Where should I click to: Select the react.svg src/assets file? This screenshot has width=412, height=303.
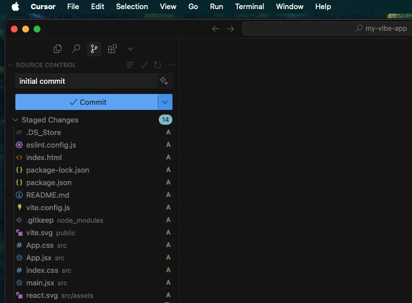93,296
